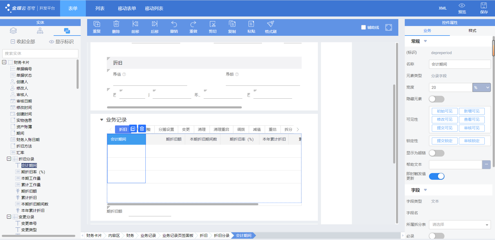Screen dimensions: 495x240
Task: Click the 删除 delete toolbar icon
Action: coord(116,27)
